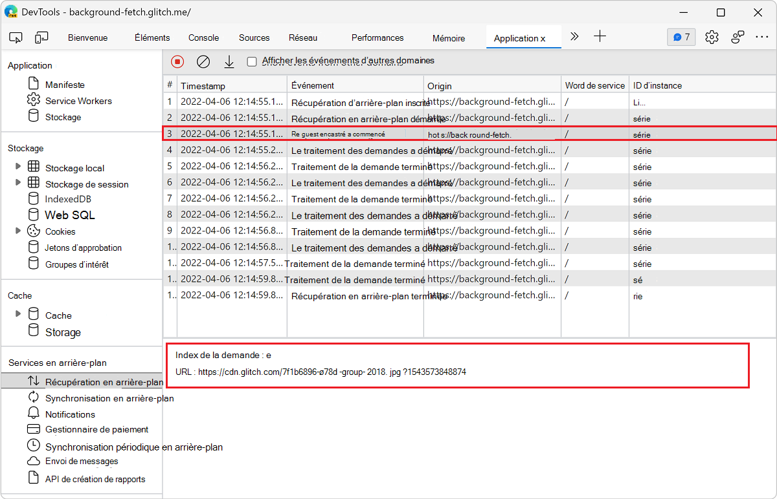This screenshot has width=777, height=499.
Task: Open the customize DevTools three-dot menu
Action: coord(761,37)
